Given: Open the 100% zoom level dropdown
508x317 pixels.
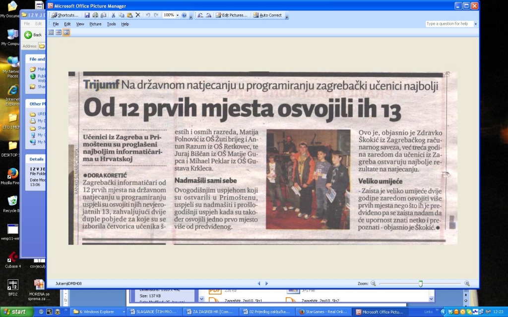Looking at the screenshot, I should (178, 15).
